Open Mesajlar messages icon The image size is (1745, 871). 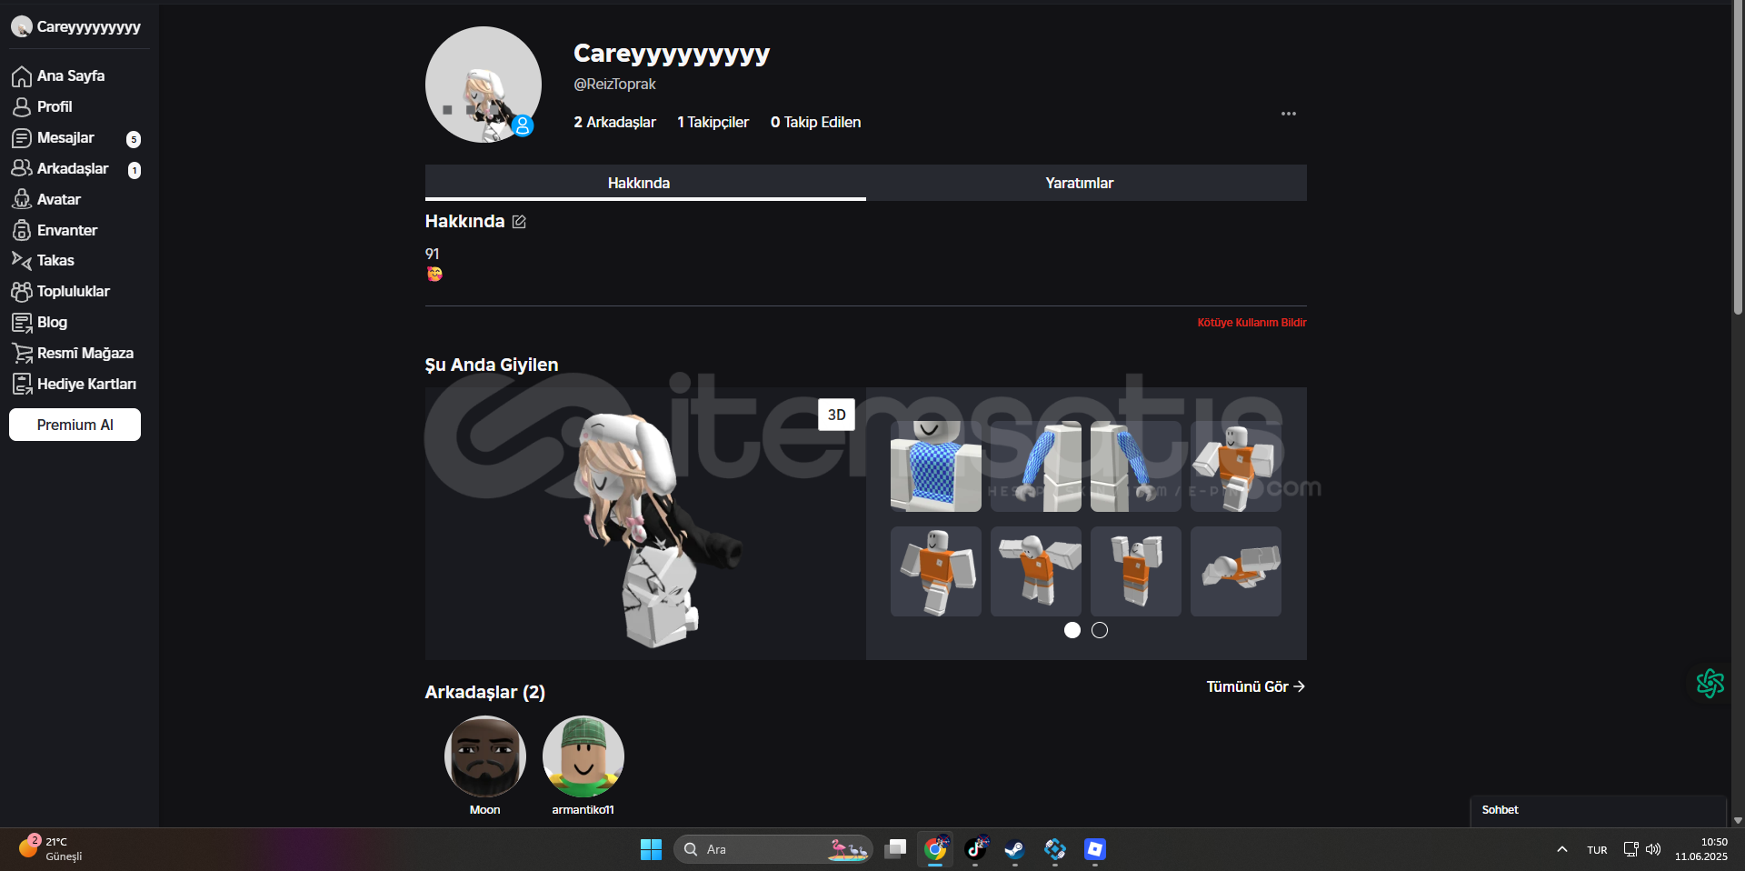pyautogui.click(x=22, y=138)
